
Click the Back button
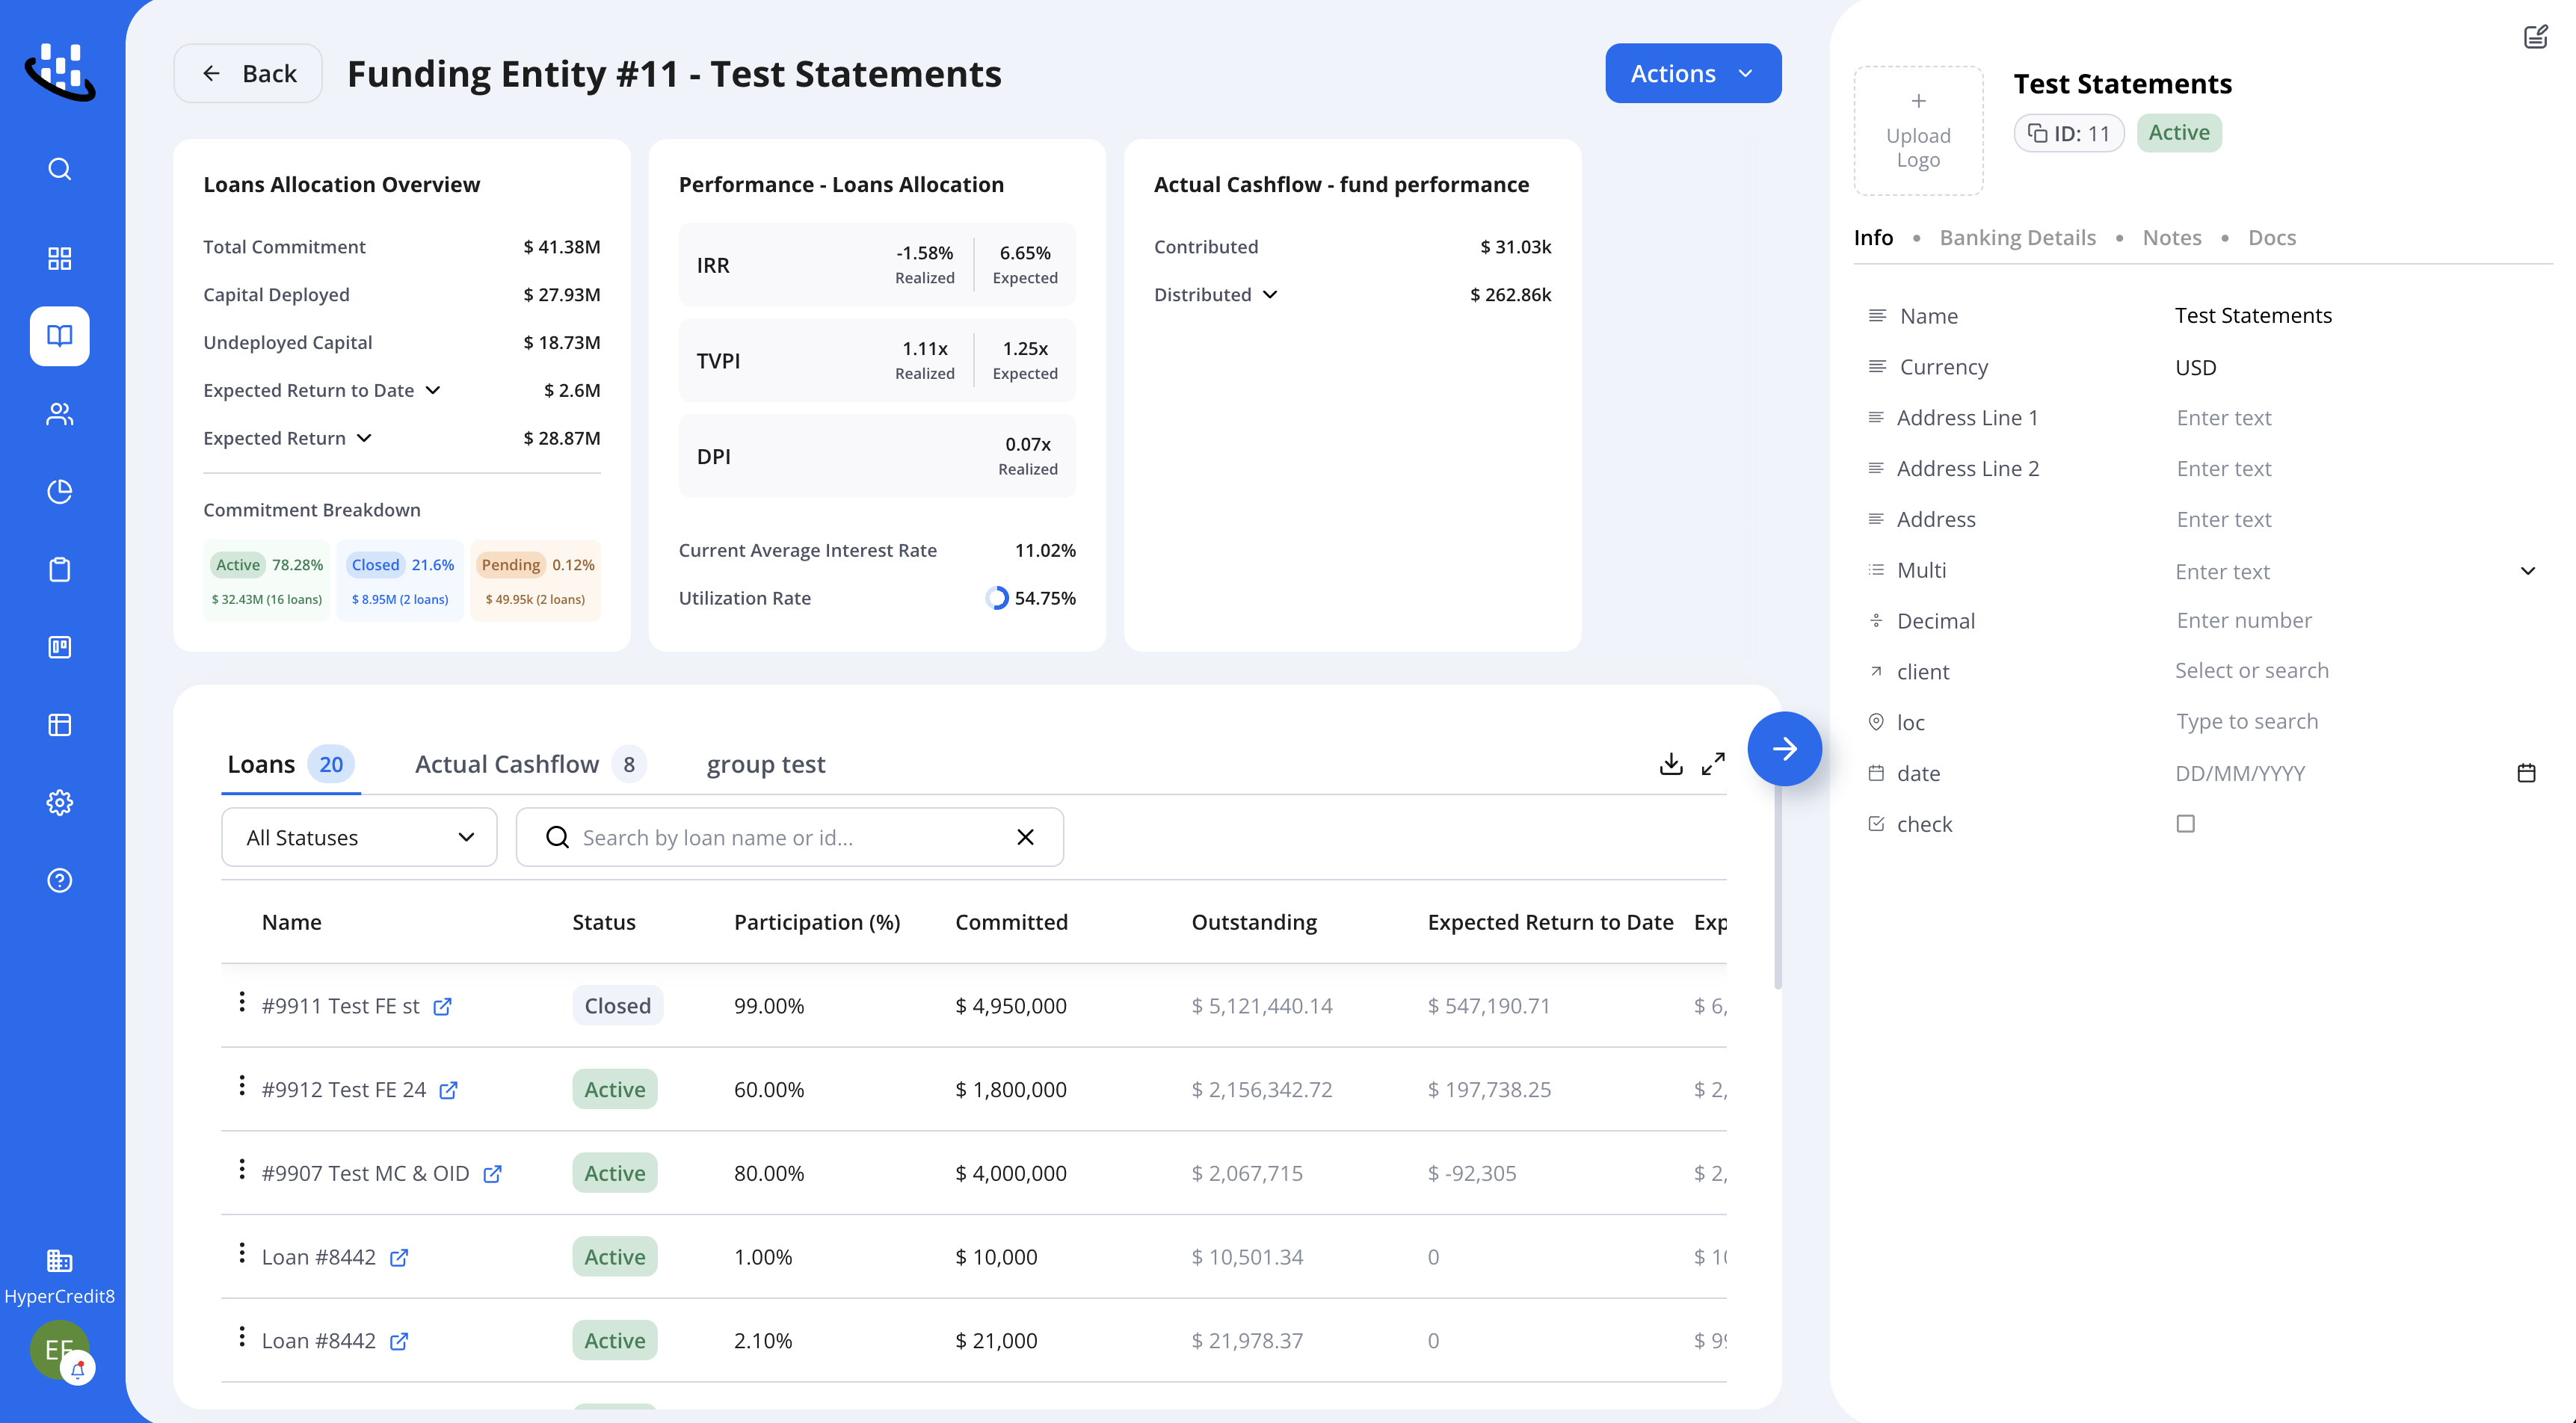pyautogui.click(x=248, y=73)
